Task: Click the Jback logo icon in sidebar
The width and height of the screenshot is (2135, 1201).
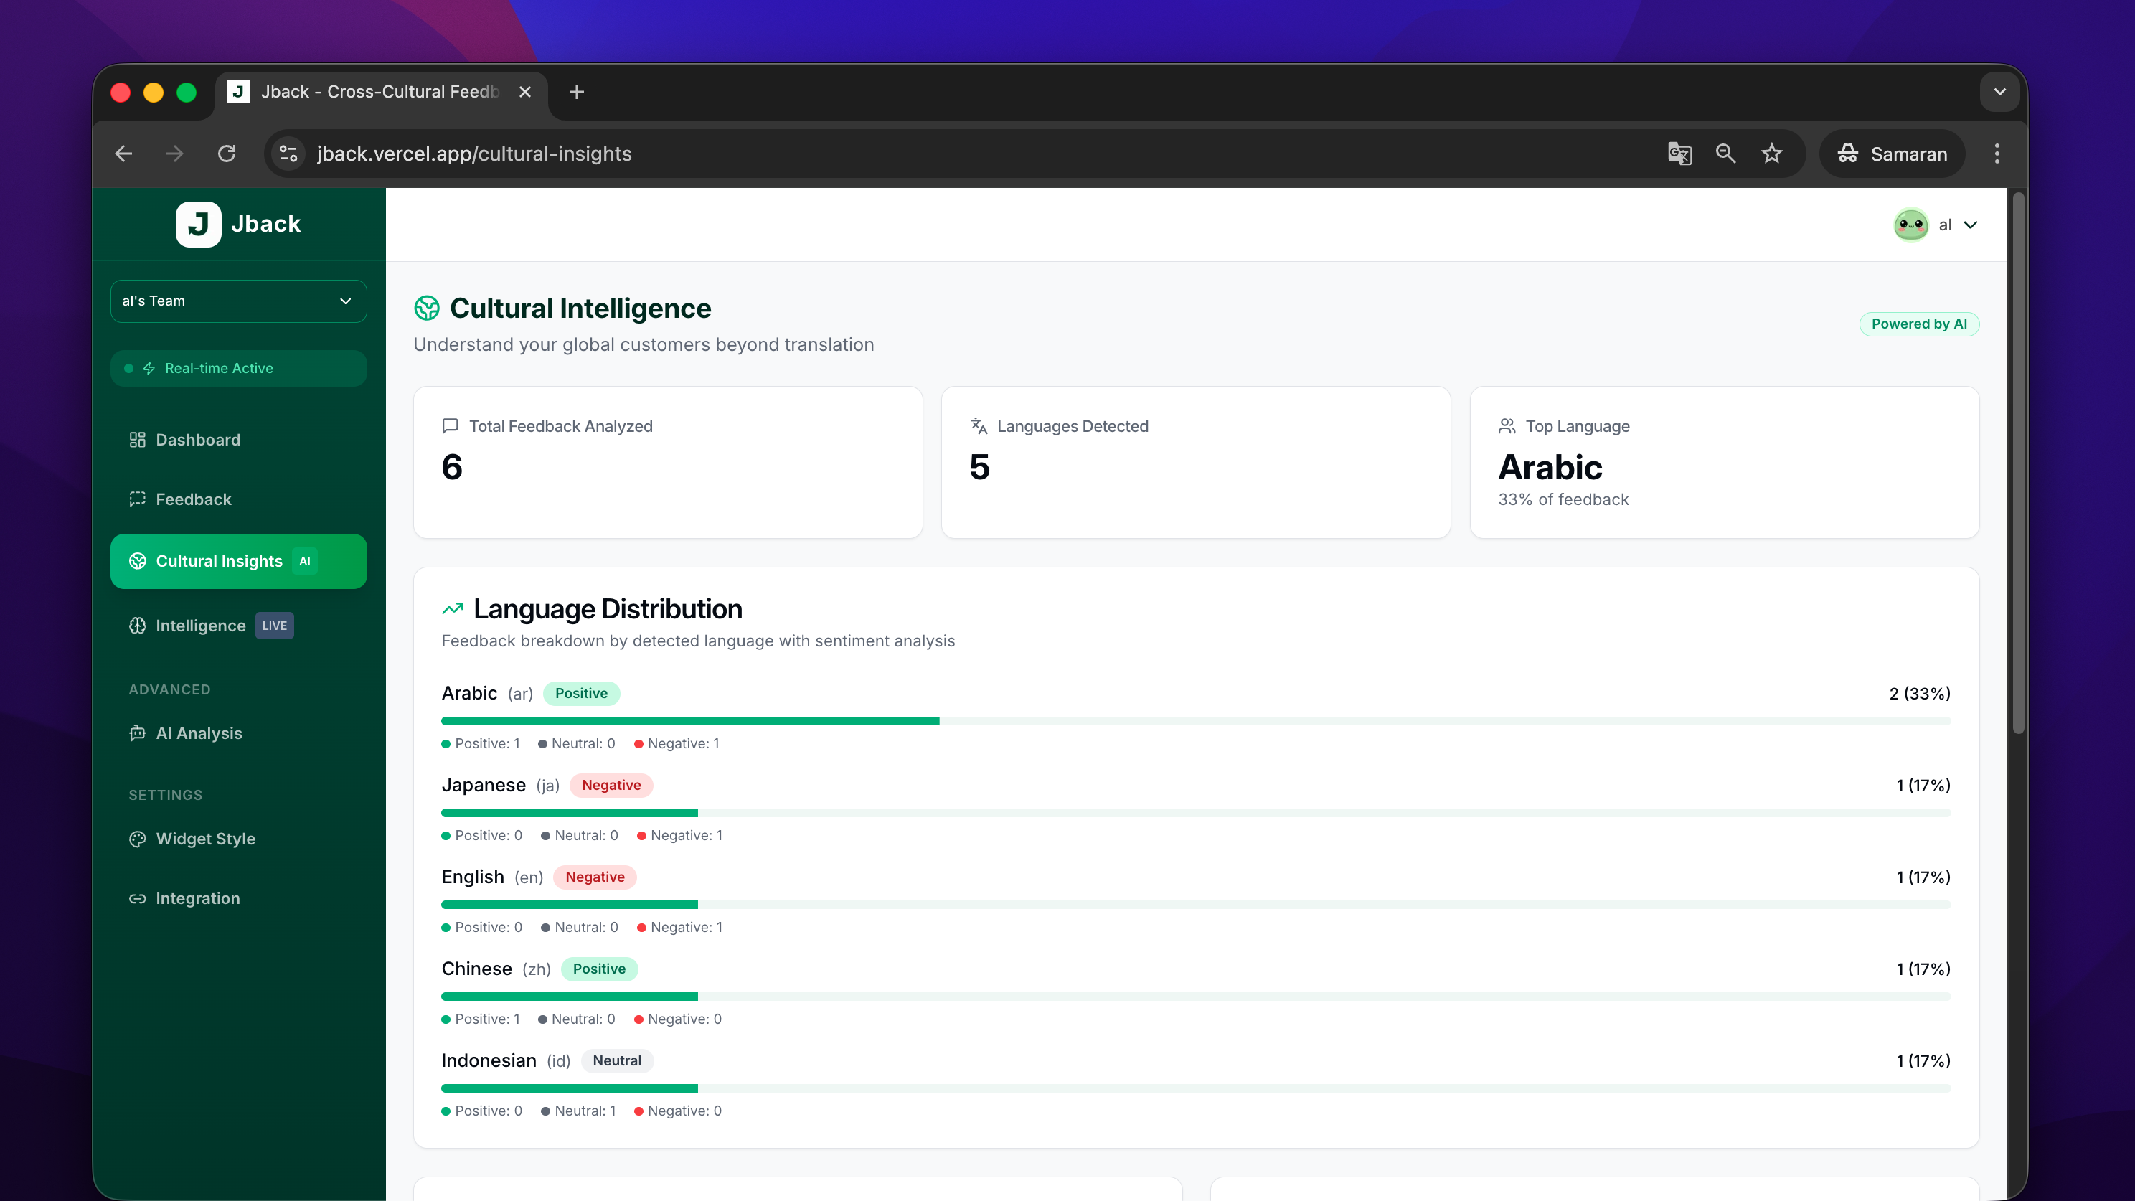Action: 198,224
